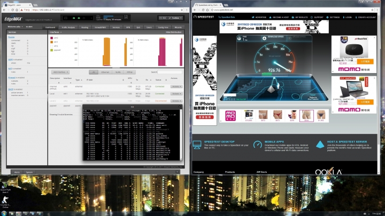The image size is (385, 216).
Task: Bookmark the EdgeOS dashboard page with star
Action: [182, 10]
